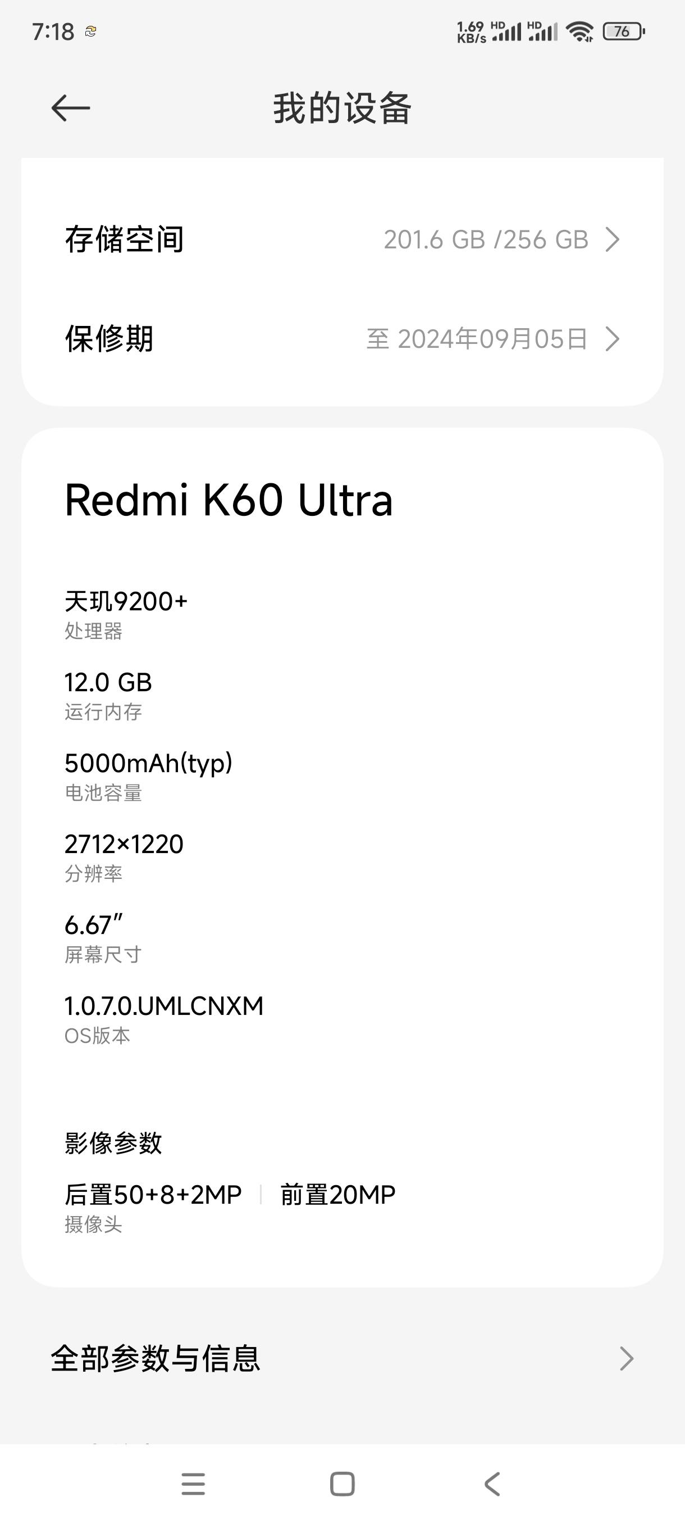Open the all parameters and info chevron
The height and width of the screenshot is (1524, 685).
[x=627, y=1358]
